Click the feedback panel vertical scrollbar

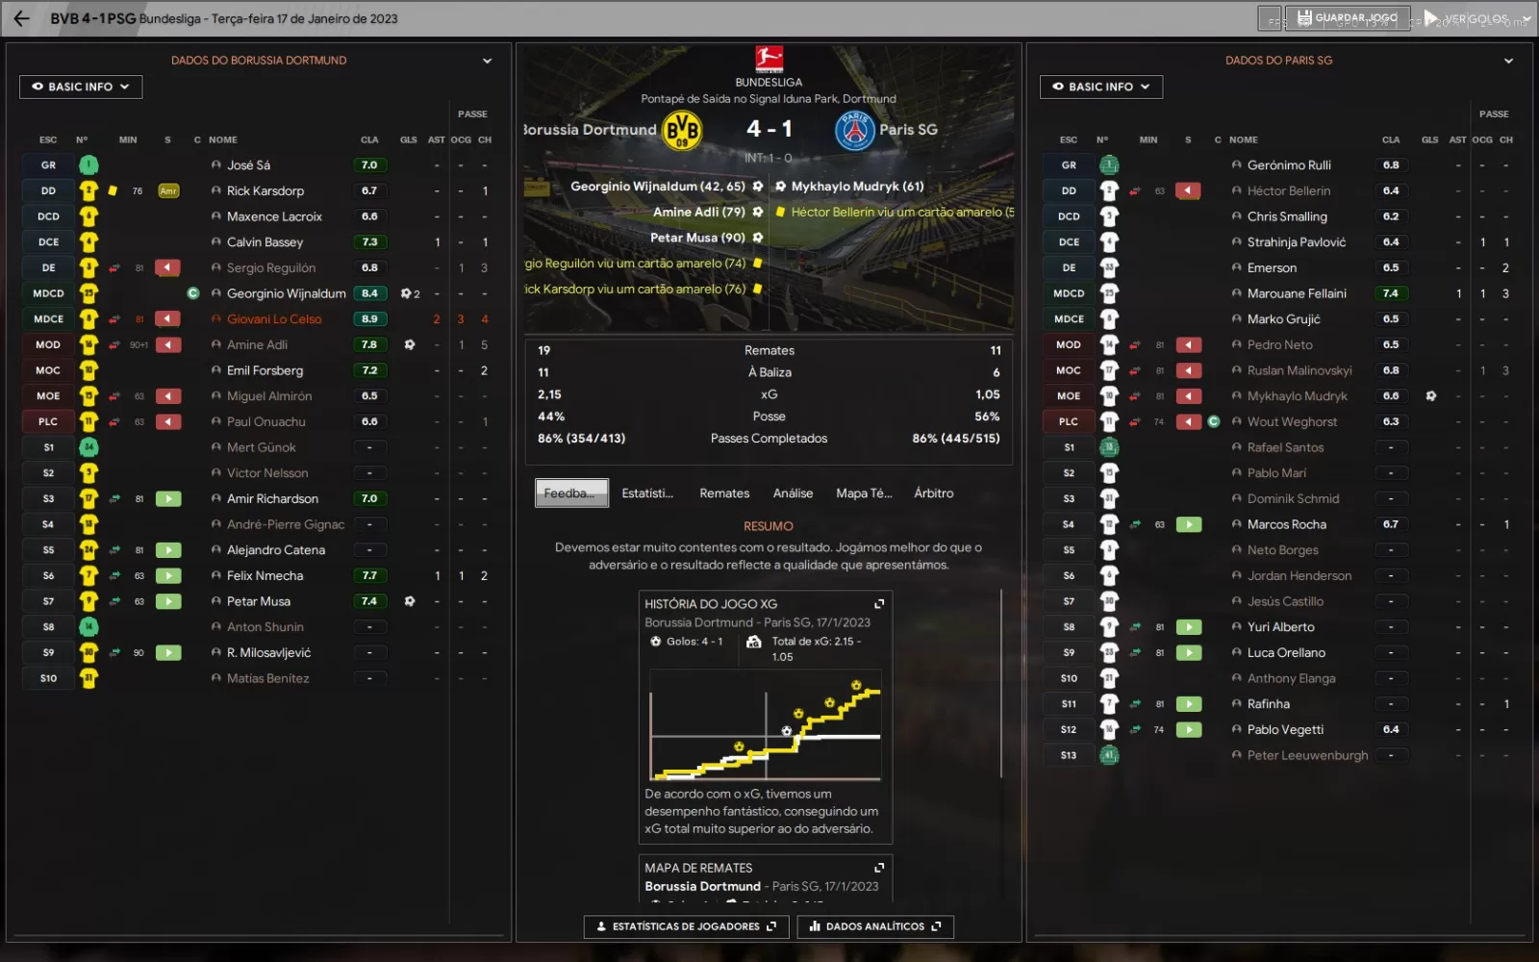pyautogui.click(x=1001, y=683)
